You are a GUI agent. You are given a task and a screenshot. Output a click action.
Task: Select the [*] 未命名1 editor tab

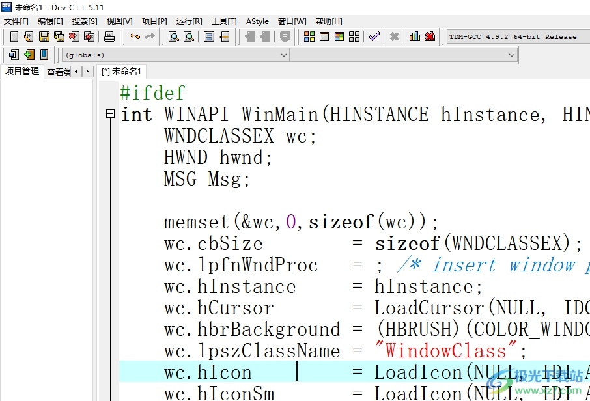pos(121,71)
